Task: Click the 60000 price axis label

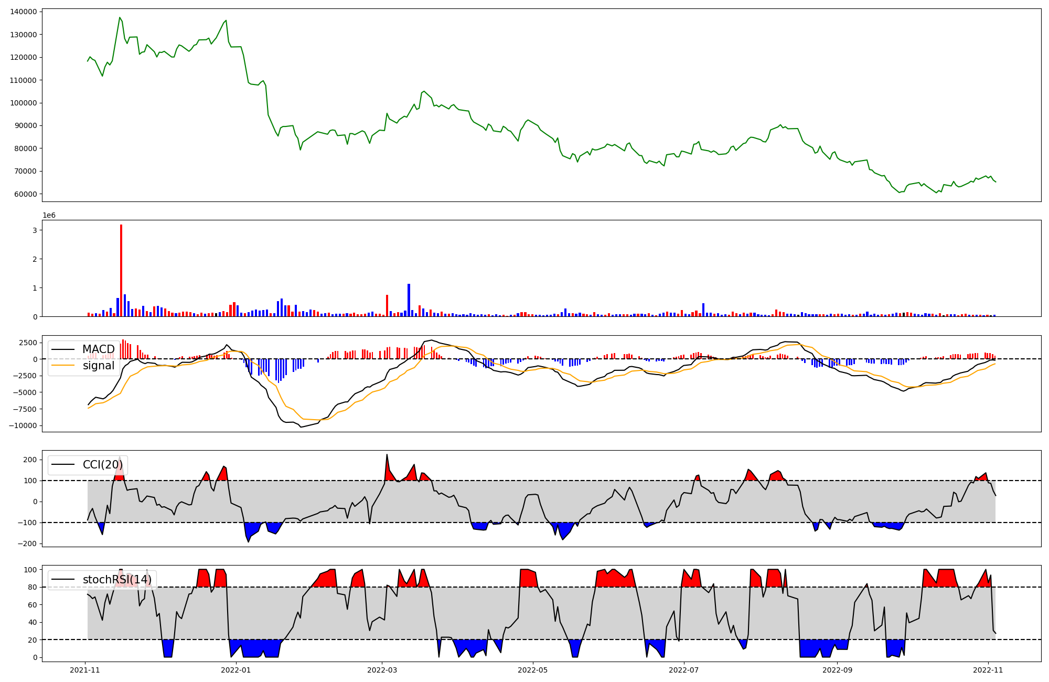Action: tap(26, 194)
